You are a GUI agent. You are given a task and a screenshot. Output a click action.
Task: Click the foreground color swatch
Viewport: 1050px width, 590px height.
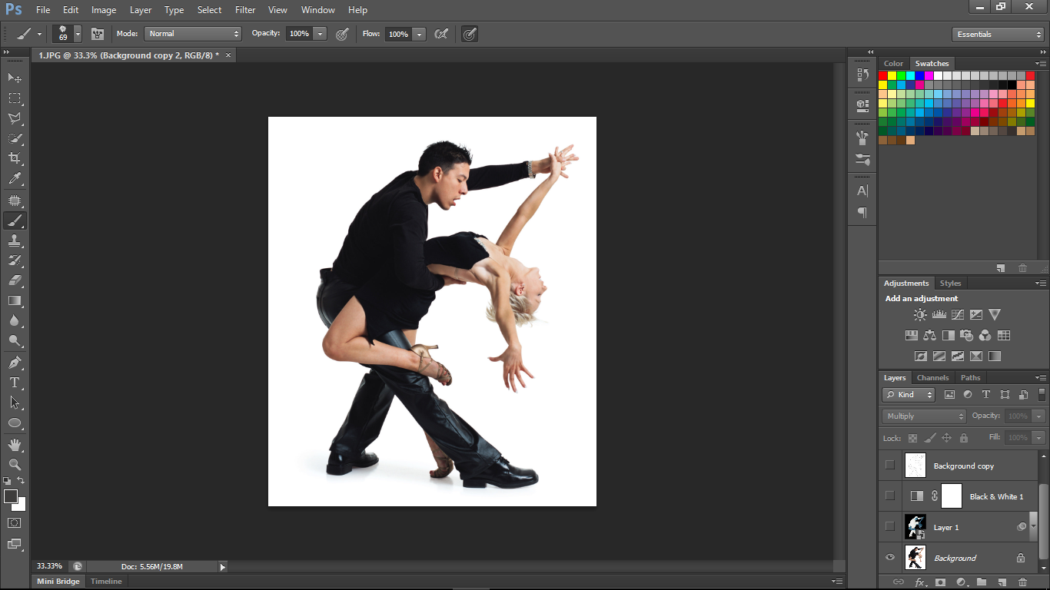[x=11, y=496]
